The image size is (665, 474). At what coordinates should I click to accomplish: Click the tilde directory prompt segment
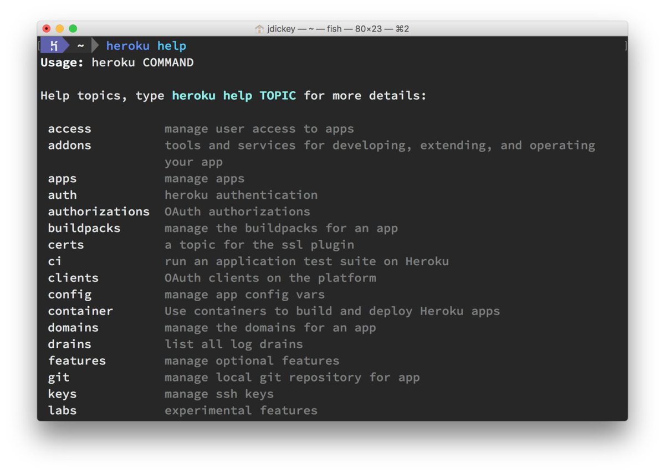point(81,46)
